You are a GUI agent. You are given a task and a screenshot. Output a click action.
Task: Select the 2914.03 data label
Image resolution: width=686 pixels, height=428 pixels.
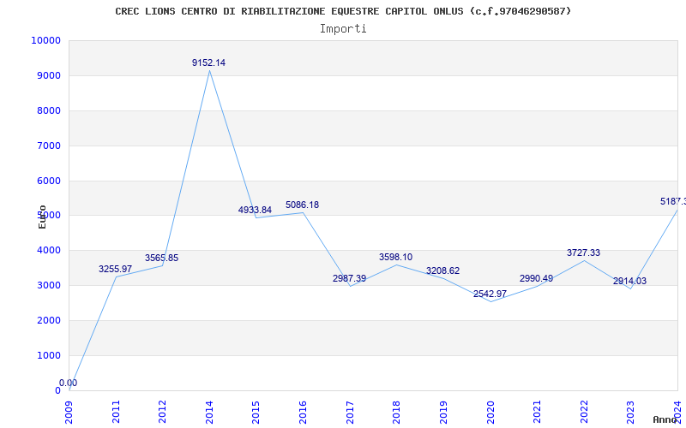coord(629,282)
